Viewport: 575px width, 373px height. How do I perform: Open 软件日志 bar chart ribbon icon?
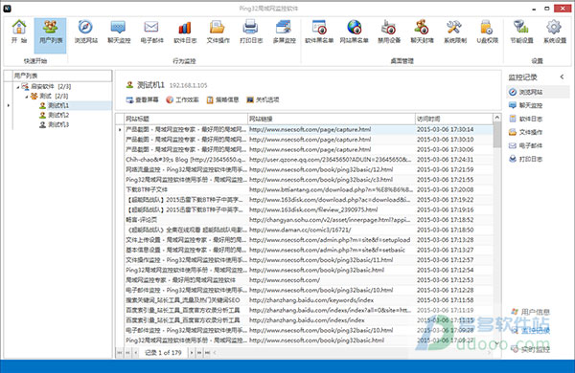[x=185, y=32]
